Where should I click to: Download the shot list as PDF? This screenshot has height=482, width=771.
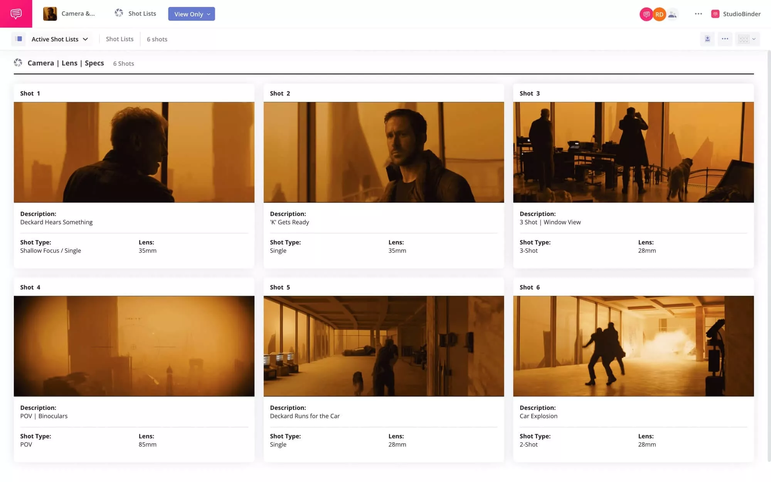click(707, 39)
